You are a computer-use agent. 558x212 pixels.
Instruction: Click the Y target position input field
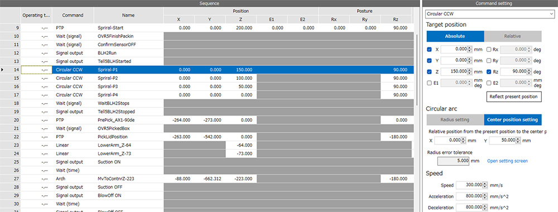tap(454, 60)
